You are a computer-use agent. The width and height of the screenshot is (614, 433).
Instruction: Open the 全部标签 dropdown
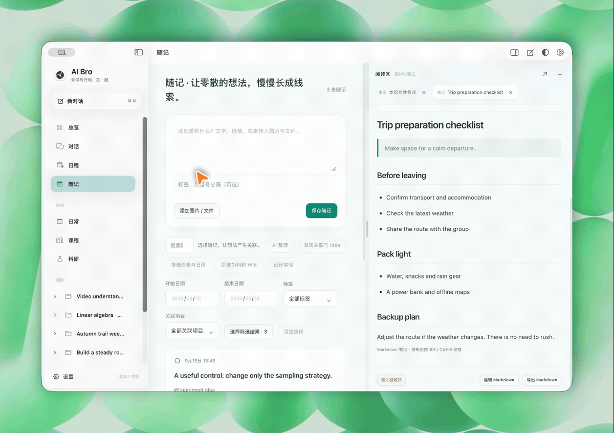tap(310, 299)
